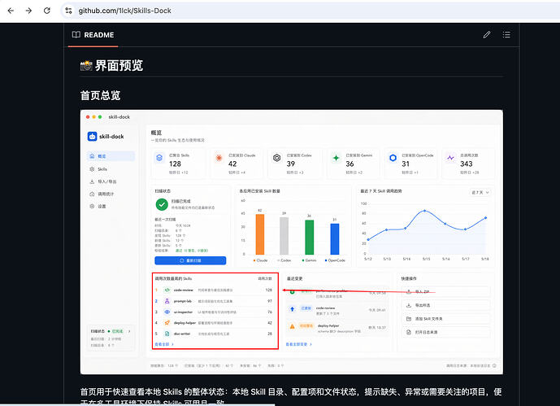Viewport: 560px width, 406px height.
Task: Click the doc-writer document icon
Action: pyautogui.click(x=167, y=334)
